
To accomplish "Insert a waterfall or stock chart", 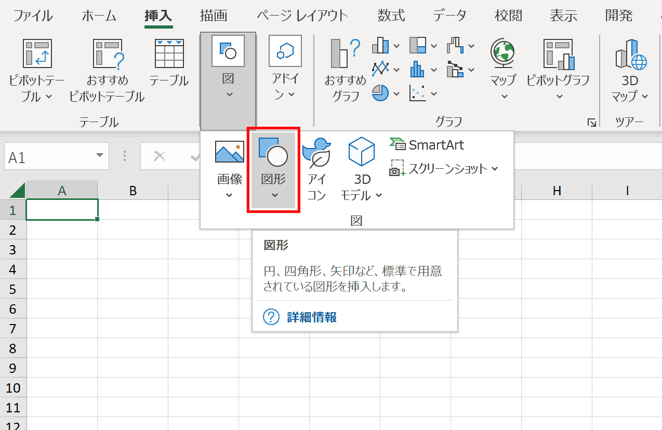I will coord(456,46).
